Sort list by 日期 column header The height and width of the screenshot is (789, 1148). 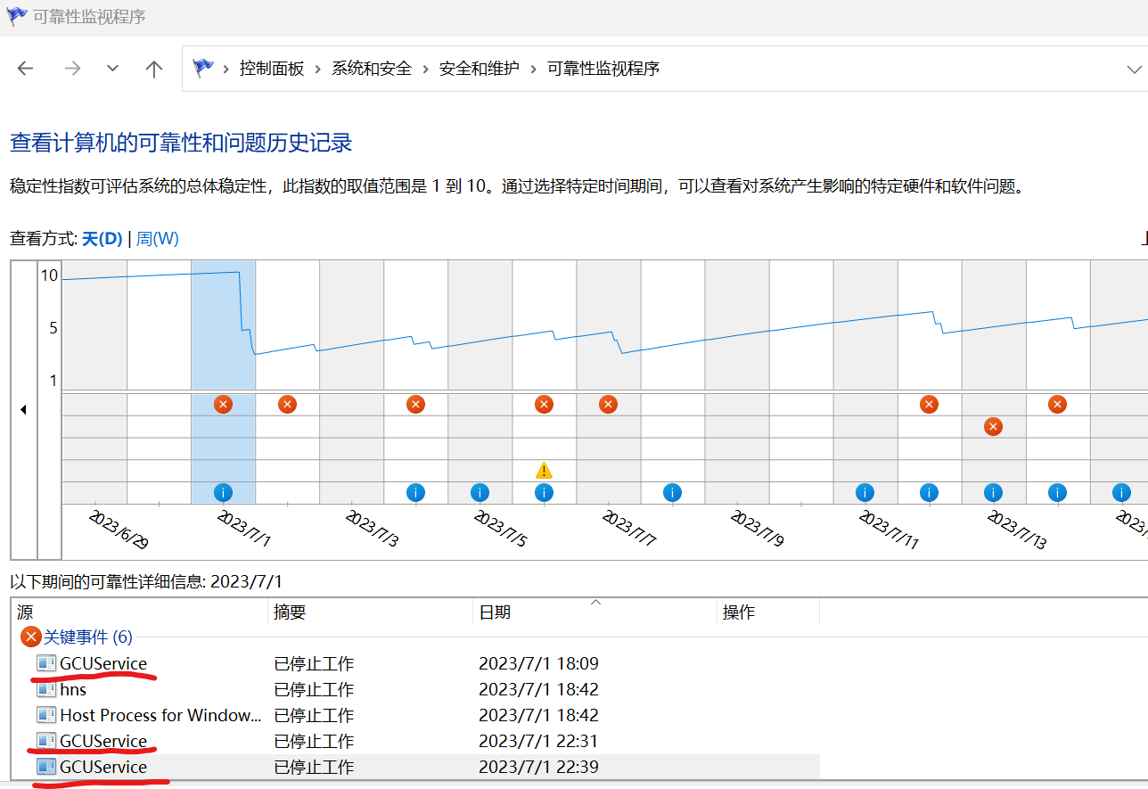click(594, 612)
